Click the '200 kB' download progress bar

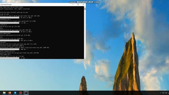coord(10,49)
